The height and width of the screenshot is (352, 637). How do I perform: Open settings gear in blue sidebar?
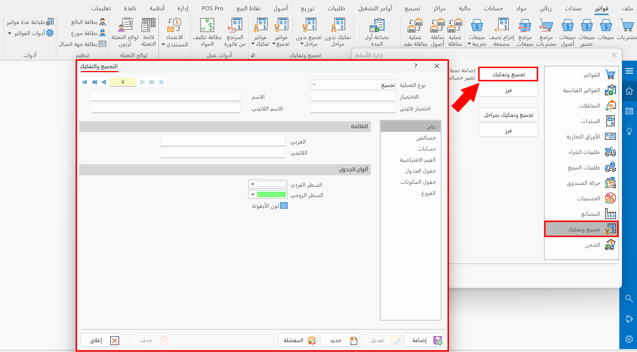(629, 339)
